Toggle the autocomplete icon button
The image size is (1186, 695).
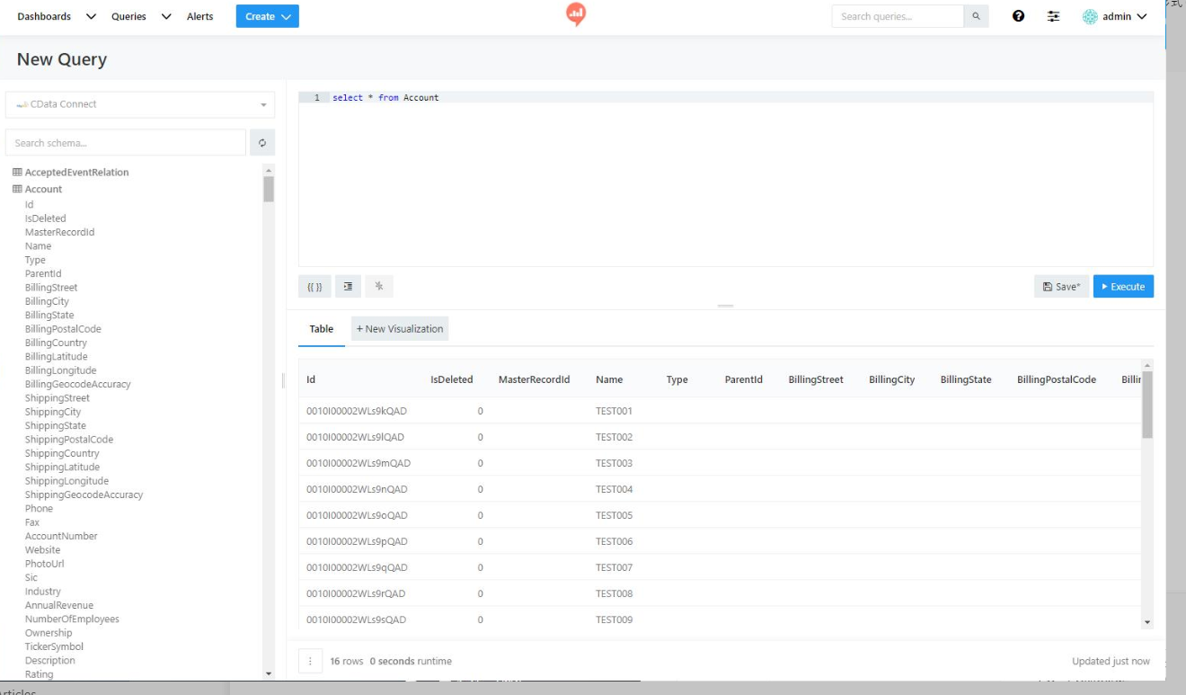click(379, 287)
